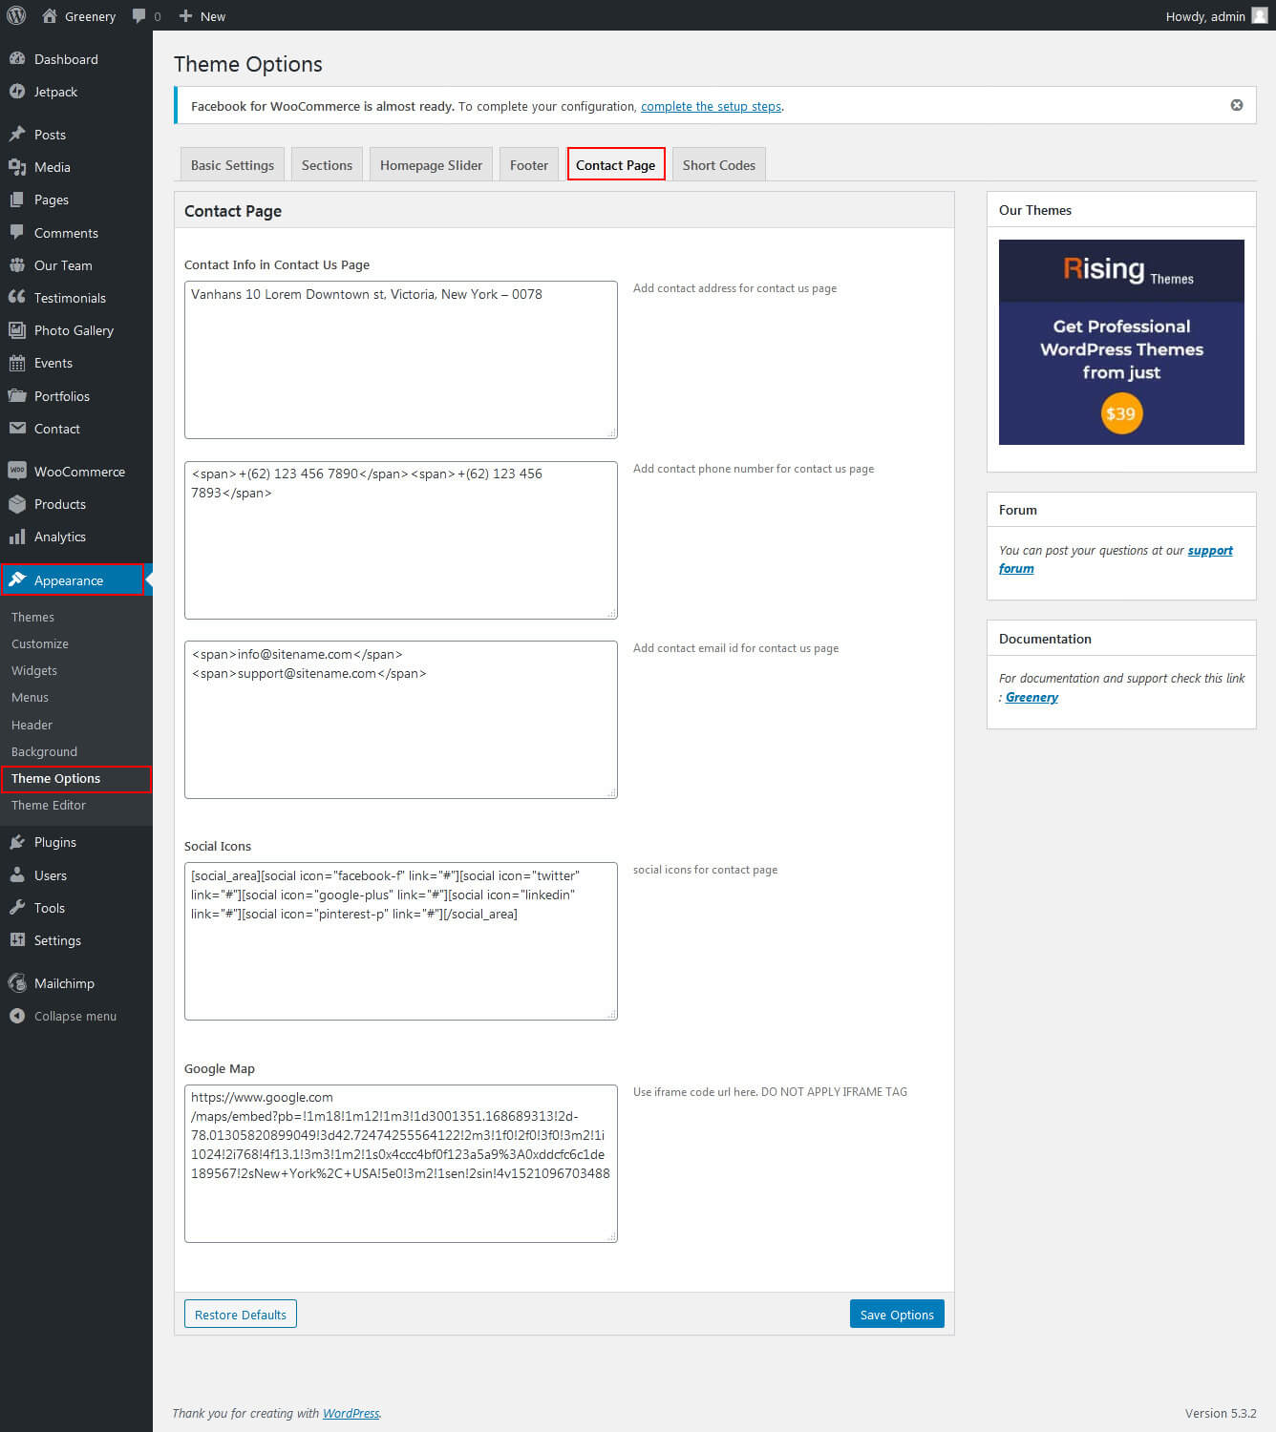This screenshot has width=1276, height=1432.
Task: Open Theme Editor in Appearance submenu
Action: point(49,805)
